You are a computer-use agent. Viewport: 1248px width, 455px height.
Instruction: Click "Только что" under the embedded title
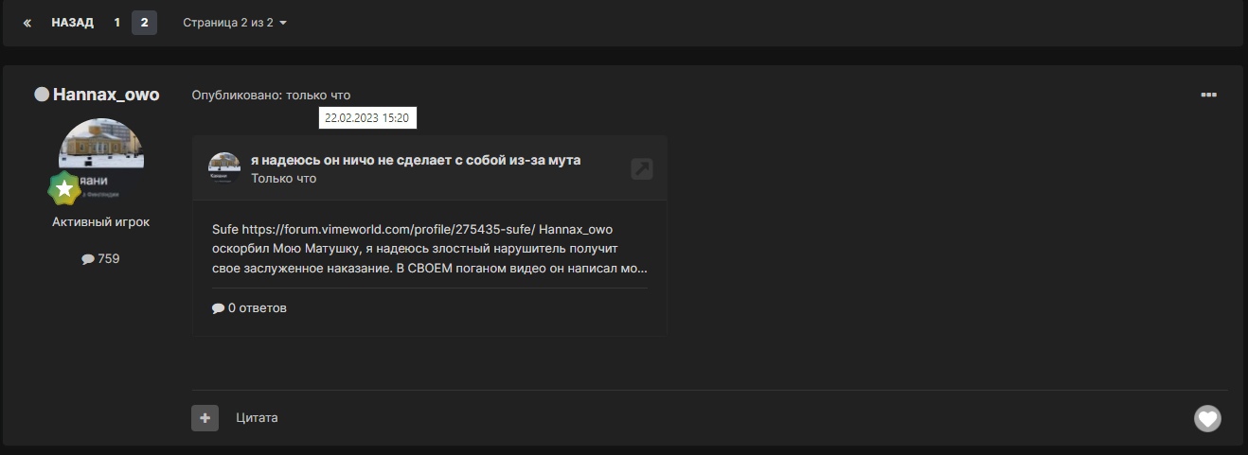(284, 179)
